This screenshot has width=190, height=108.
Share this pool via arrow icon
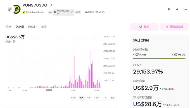pyautogui.click(x=177, y=9)
